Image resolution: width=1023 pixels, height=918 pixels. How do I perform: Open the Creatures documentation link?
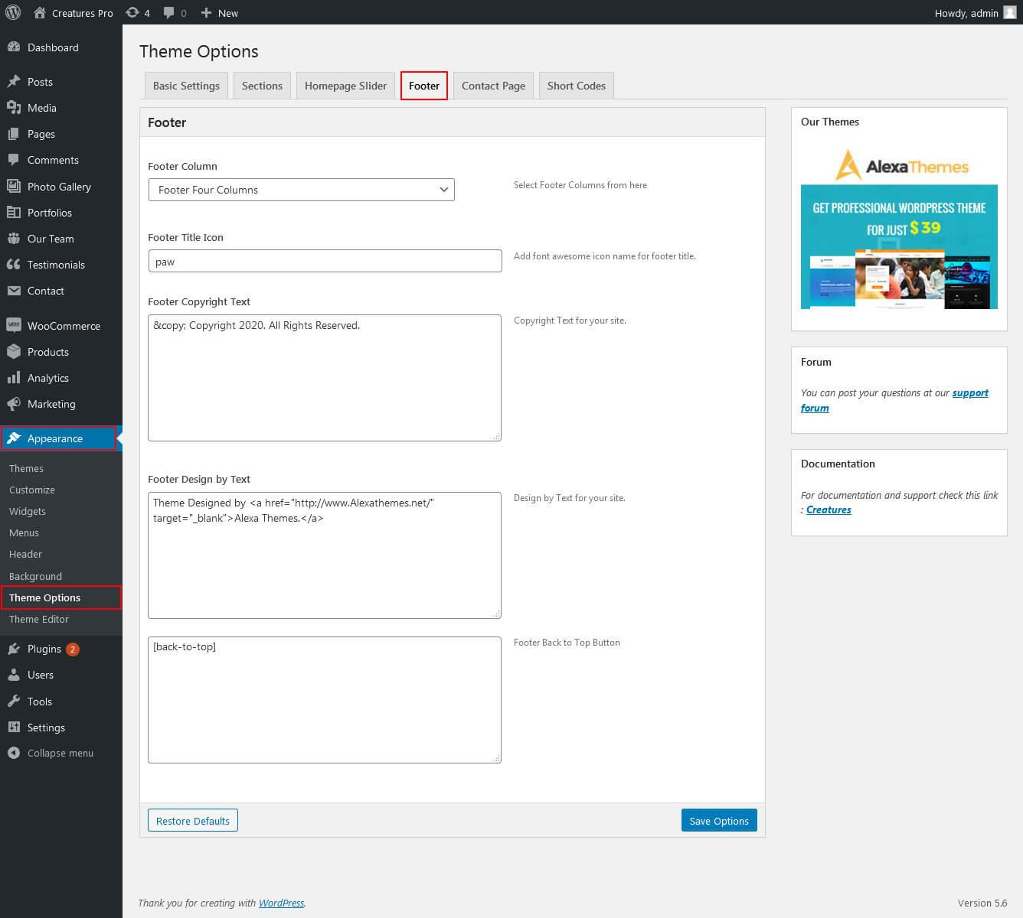pyautogui.click(x=829, y=510)
